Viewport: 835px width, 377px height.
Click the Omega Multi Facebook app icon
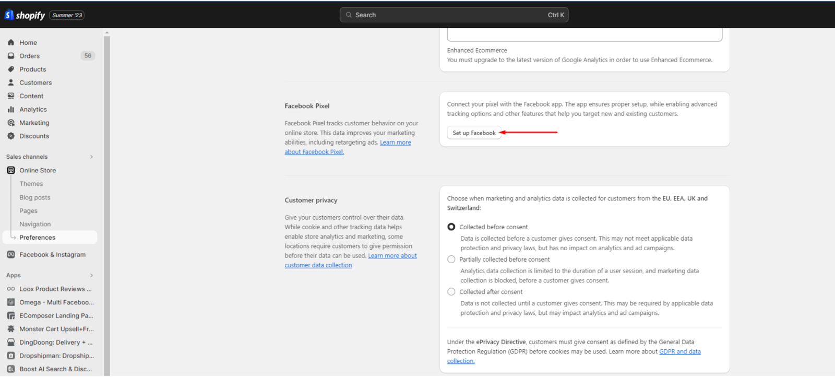point(11,302)
